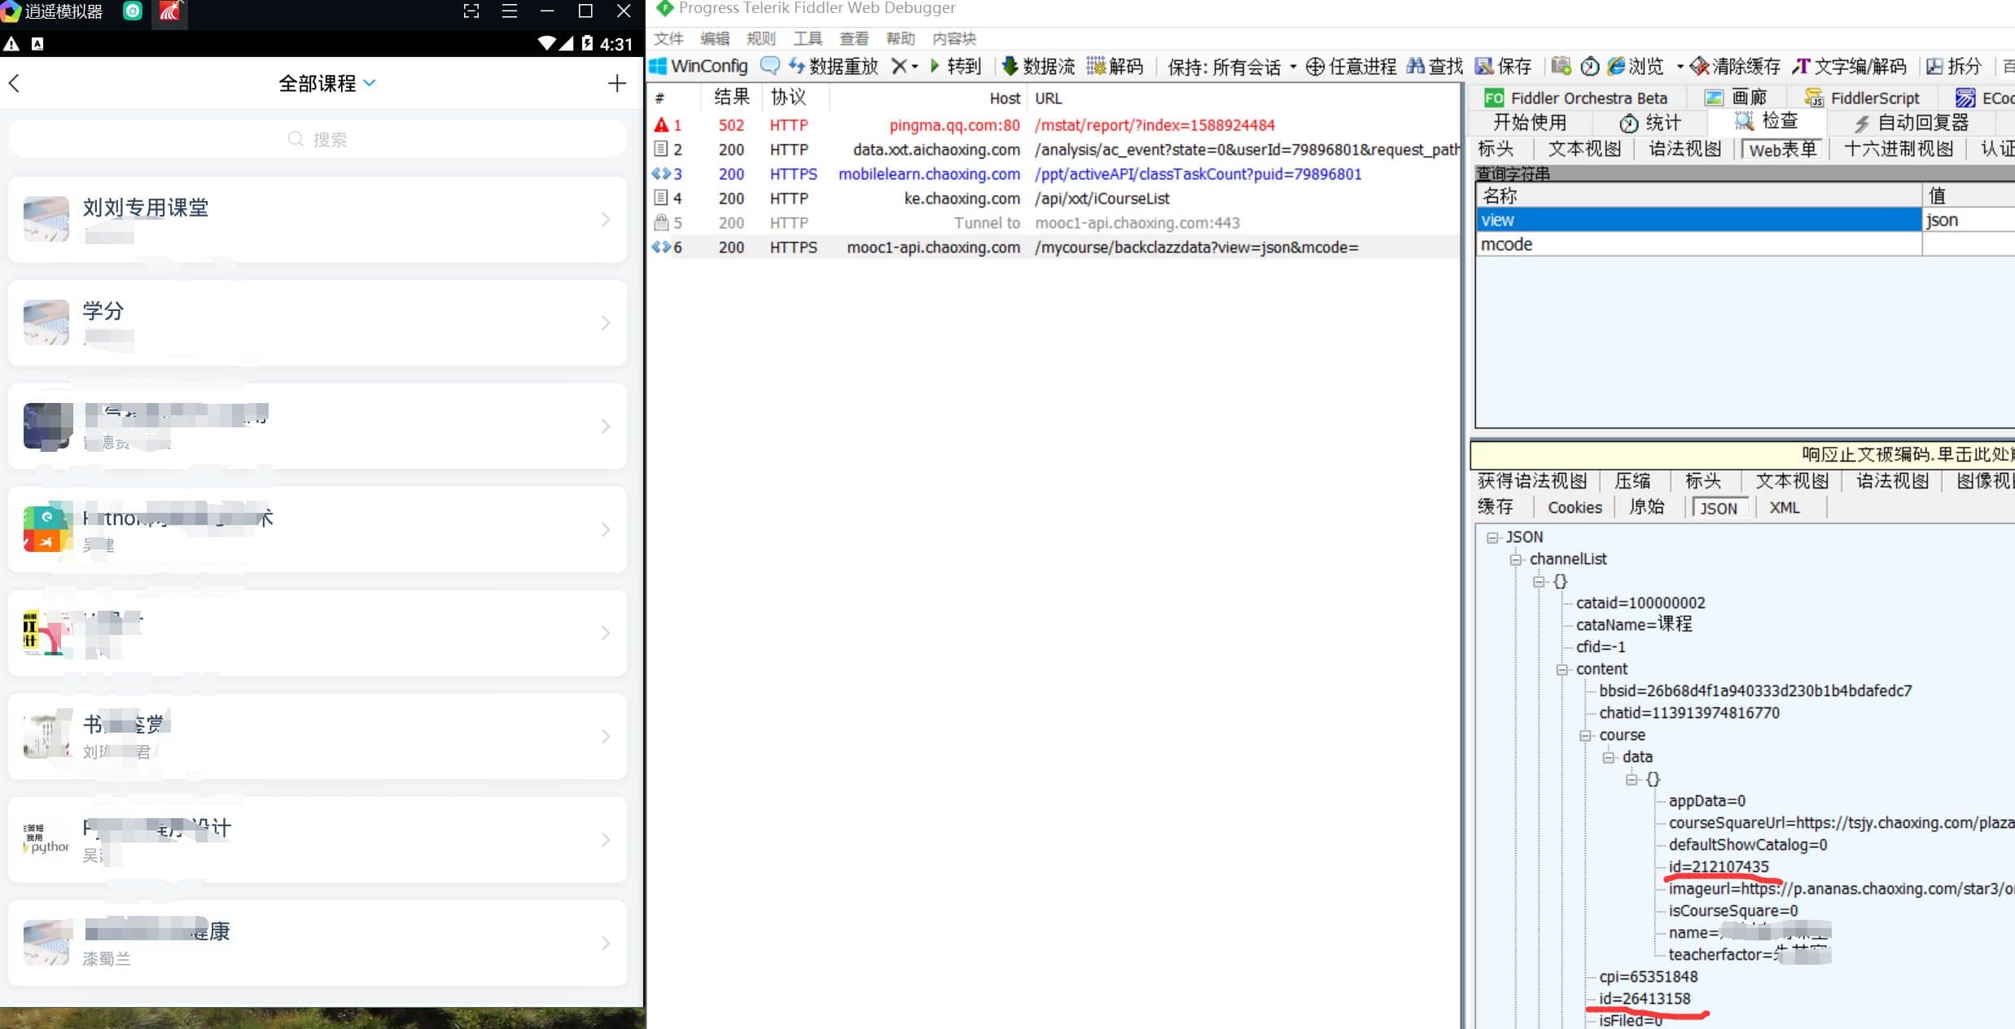The image size is (2015, 1029).
Task: Click the timer clock toolbar icon
Action: pyautogui.click(x=1590, y=66)
